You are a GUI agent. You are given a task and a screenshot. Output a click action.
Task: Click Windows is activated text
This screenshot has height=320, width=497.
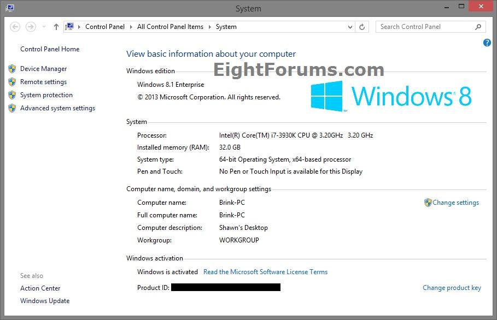pyautogui.click(x=167, y=272)
